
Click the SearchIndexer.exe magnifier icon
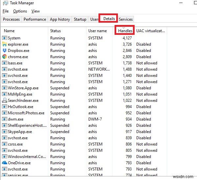click(x=5, y=100)
